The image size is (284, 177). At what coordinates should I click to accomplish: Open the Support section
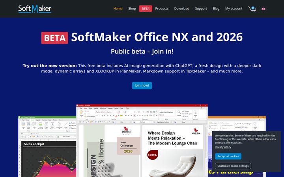tap(201, 9)
